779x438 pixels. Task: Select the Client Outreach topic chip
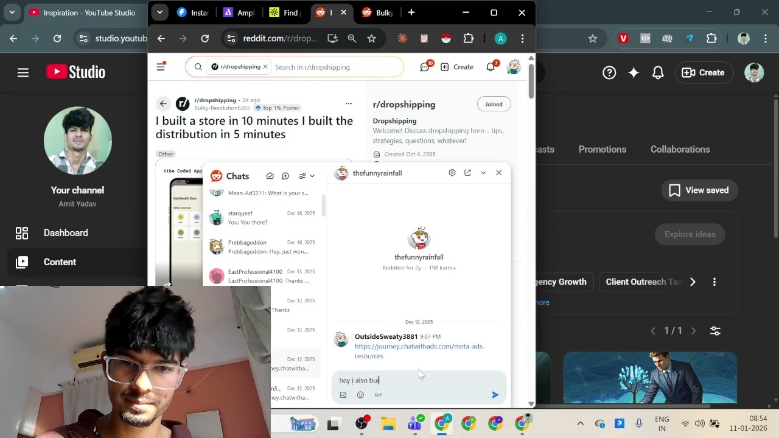tap(643, 282)
